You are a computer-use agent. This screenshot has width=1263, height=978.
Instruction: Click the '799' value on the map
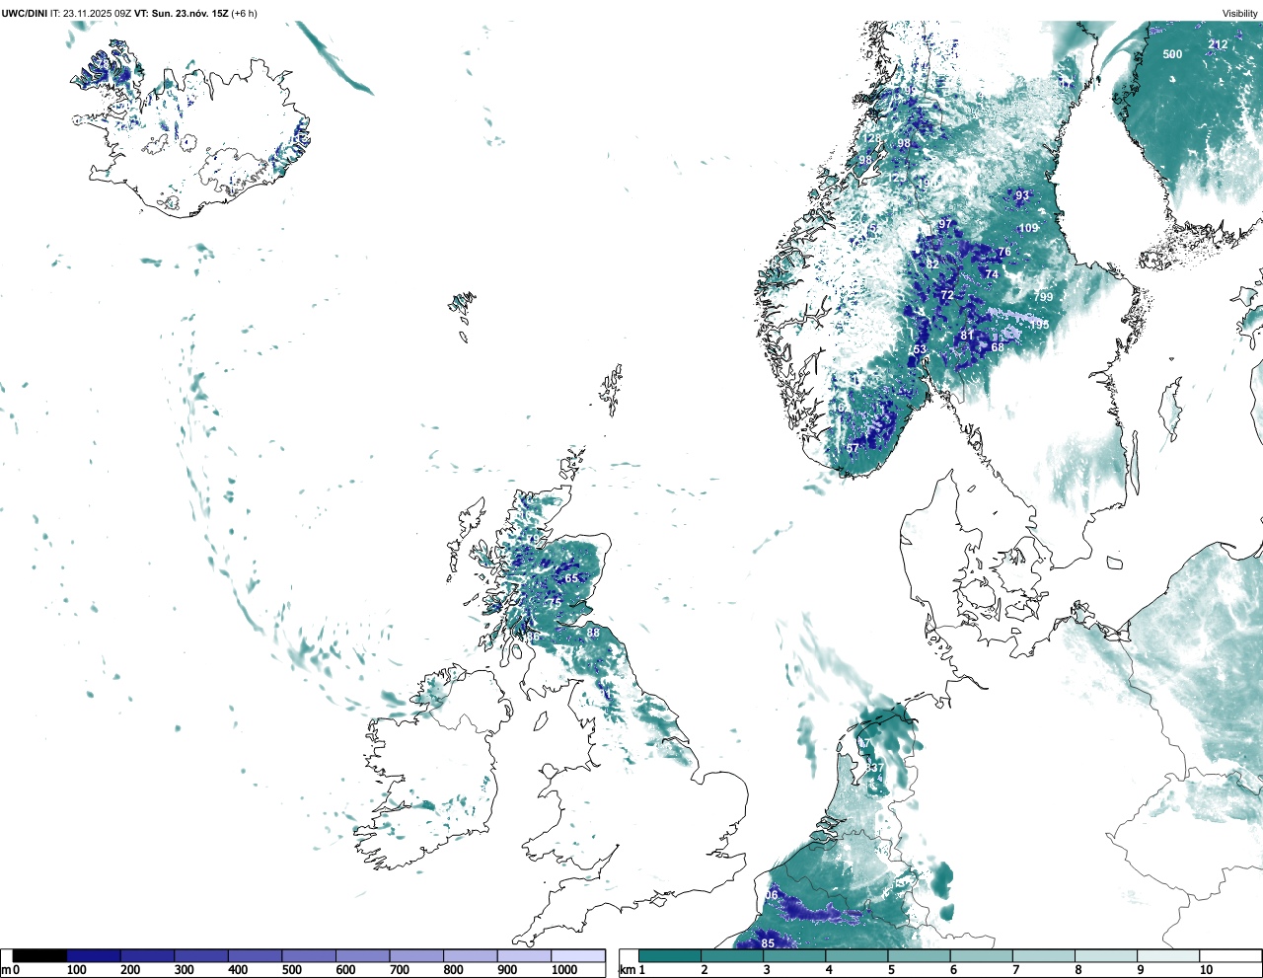(x=1043, y=297)
